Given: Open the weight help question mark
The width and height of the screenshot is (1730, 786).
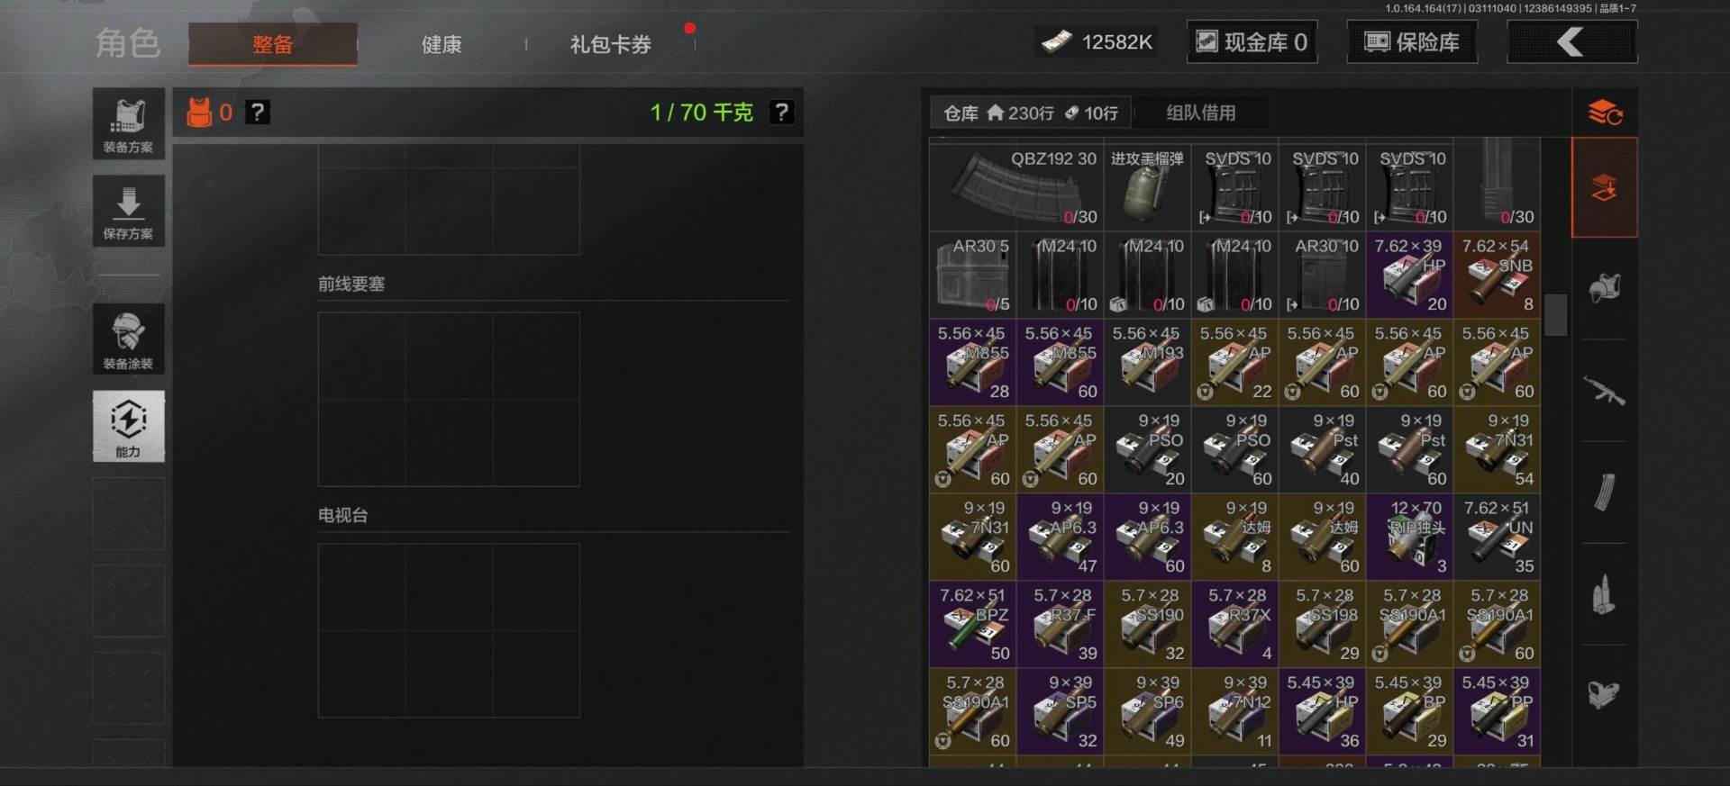Looking at the screenshot, I should (781, 113).
